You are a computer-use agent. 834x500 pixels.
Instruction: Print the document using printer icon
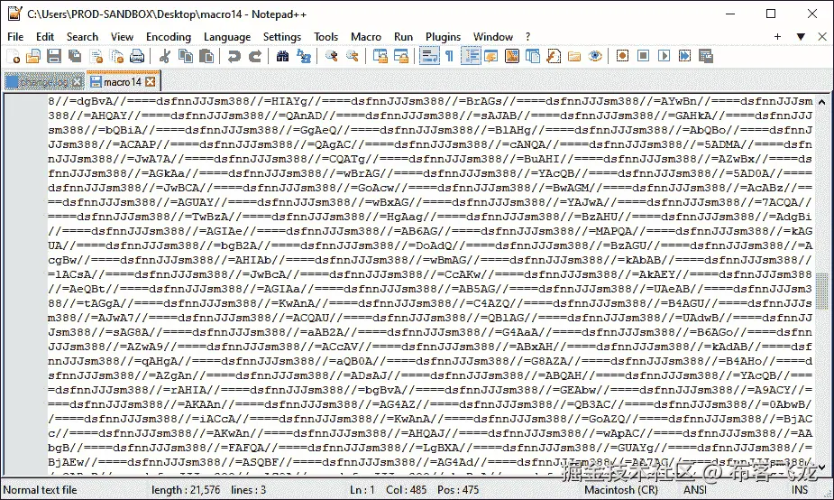pyautogui.click(x=137, y=56)
